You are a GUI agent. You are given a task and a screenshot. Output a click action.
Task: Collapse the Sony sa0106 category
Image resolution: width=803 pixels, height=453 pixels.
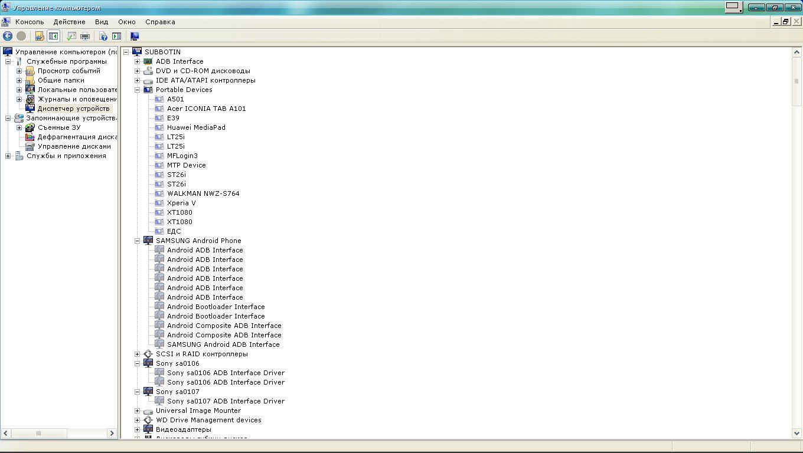[137, 363]
